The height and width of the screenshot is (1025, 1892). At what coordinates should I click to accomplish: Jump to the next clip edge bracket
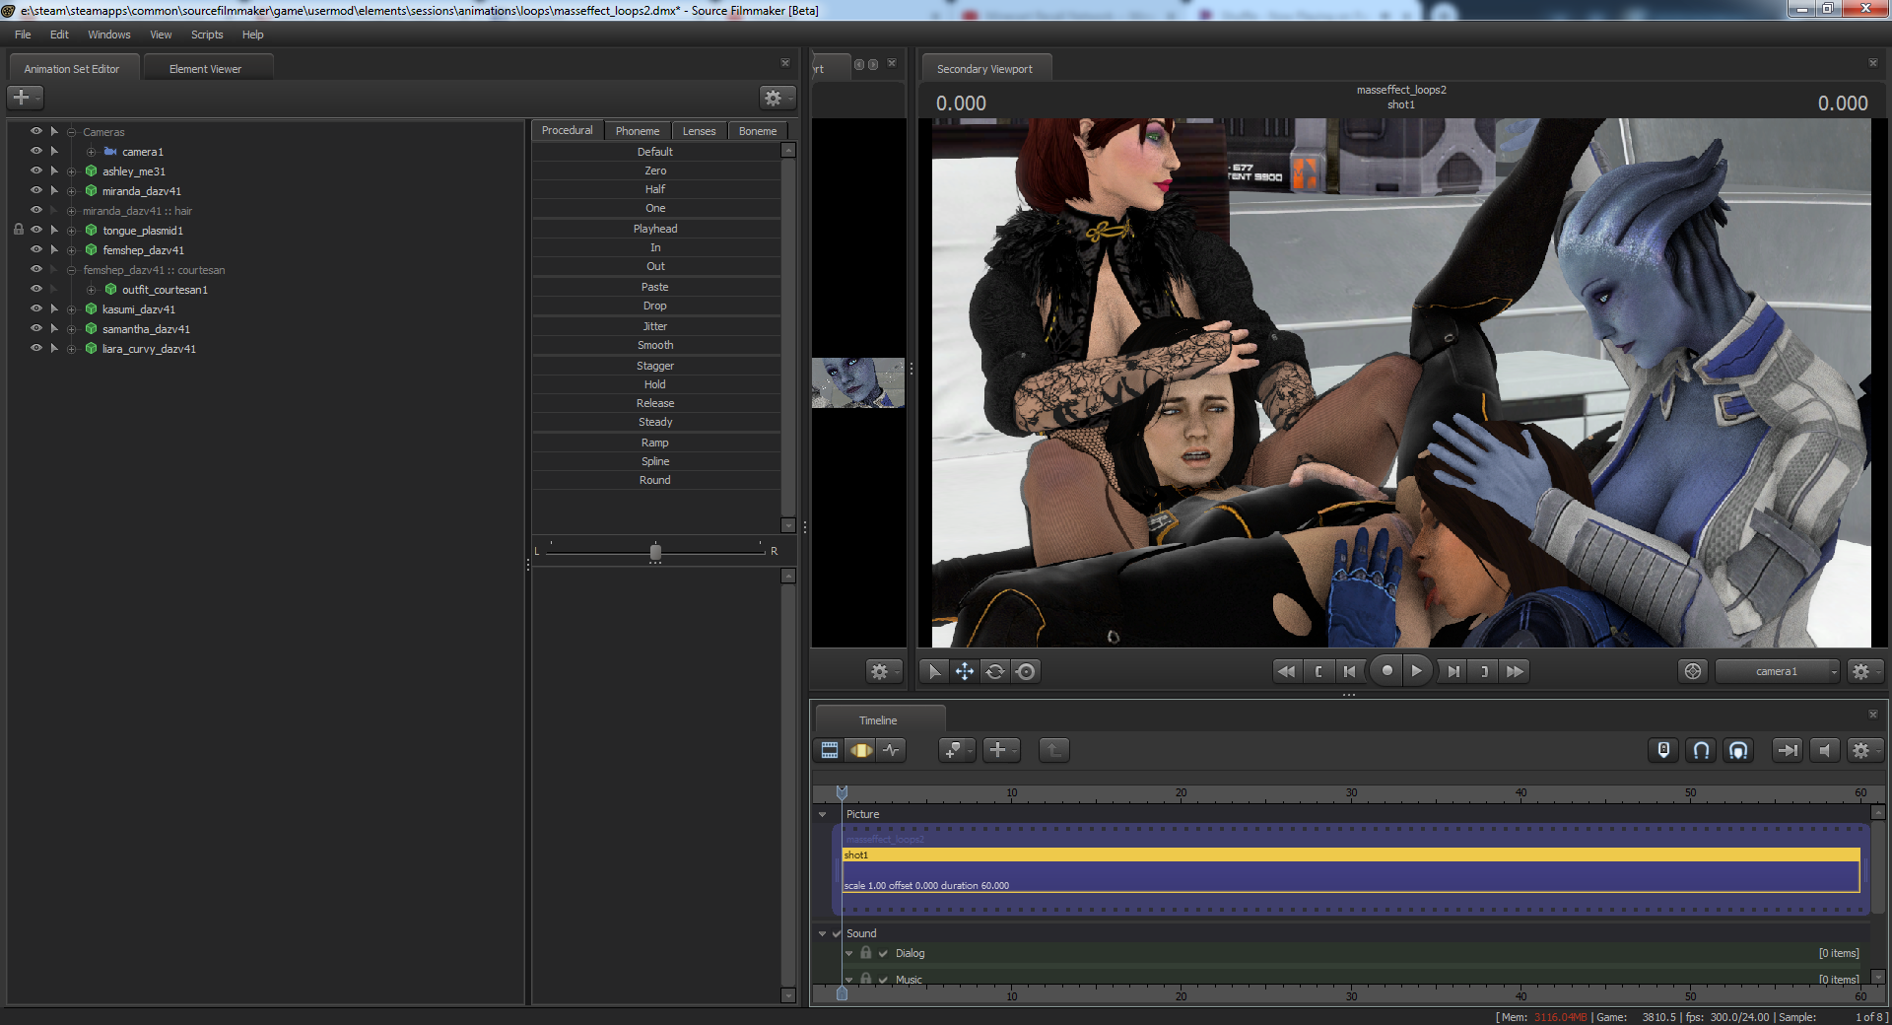(x=1484, y=671)
